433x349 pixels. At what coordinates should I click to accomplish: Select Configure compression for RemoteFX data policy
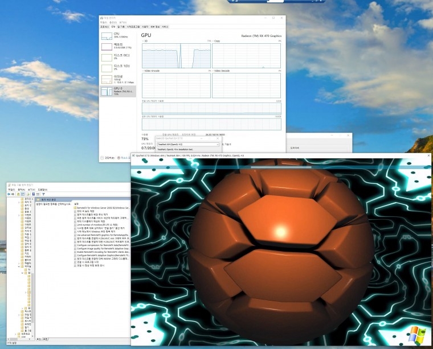(x=101, y=245)
